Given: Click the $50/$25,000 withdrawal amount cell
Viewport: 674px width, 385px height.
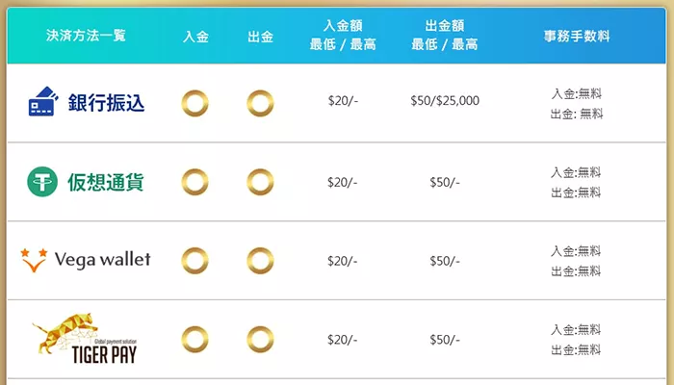Looking at the screenshot, I should [x=444, y=101].
